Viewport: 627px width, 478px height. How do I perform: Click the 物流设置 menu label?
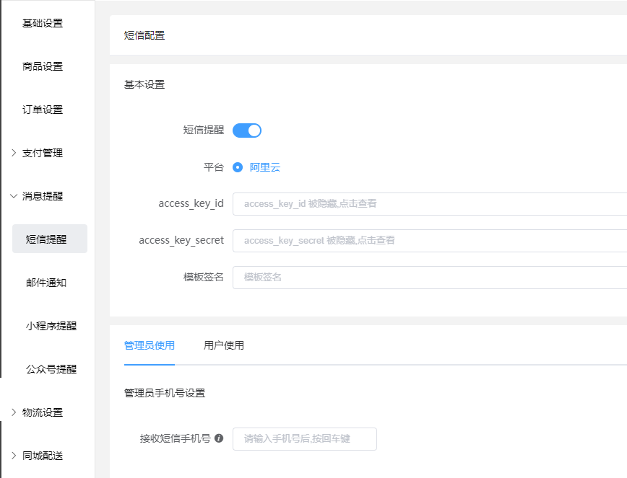[x=43, y=412]
